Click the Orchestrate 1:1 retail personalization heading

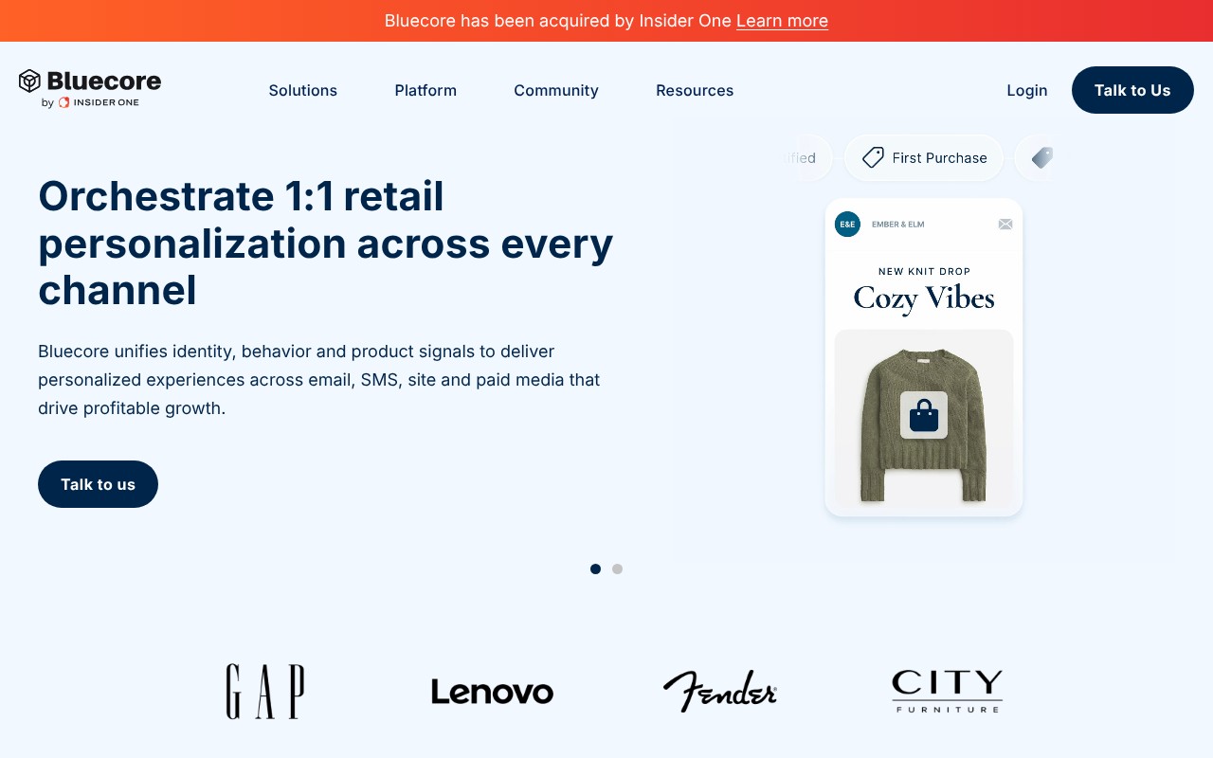(x=326, y=243)
